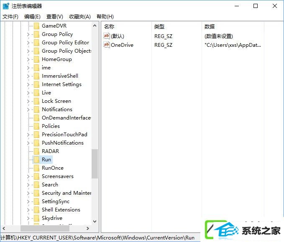Click the Internet Settings folder icon
This screenshot has width=284, height=242.
(x=36, y=84)
